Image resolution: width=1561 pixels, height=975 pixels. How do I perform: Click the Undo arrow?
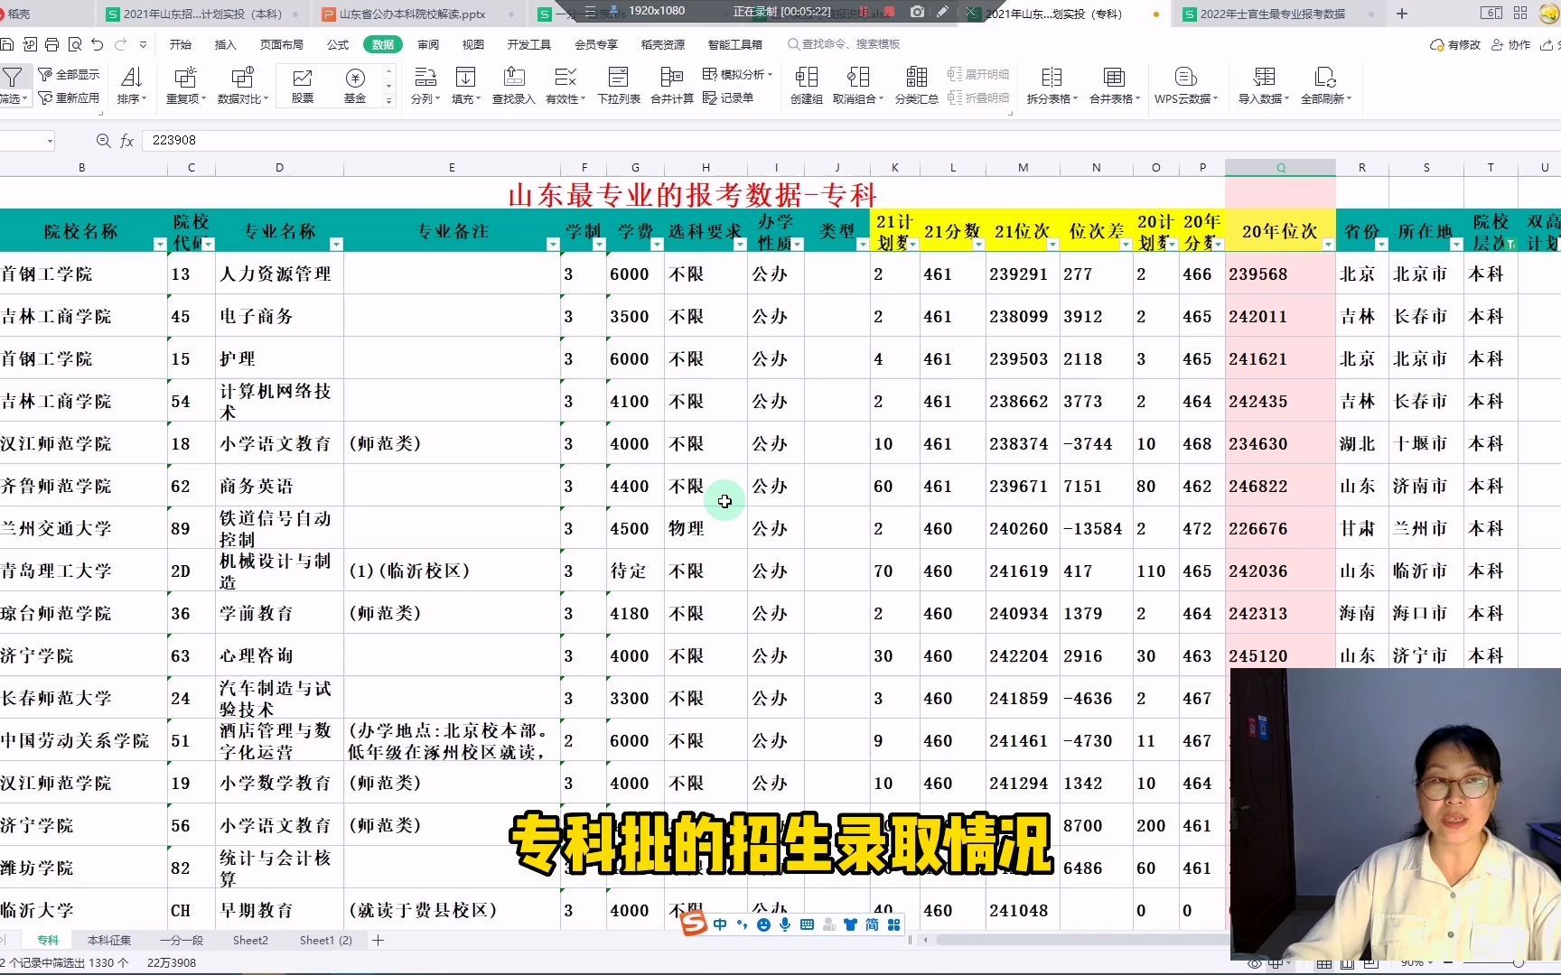point(97,44)
